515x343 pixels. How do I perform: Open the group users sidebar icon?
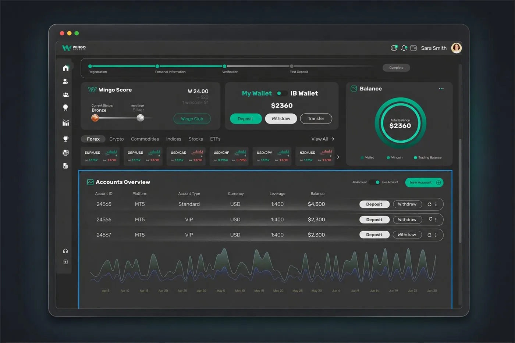(65, 94)
